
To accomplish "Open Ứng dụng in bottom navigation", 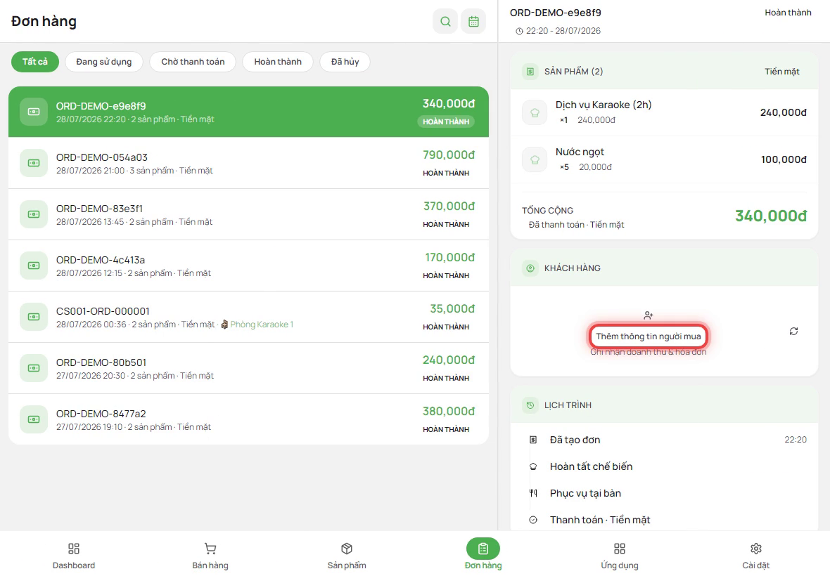I will tap(619, 555).
